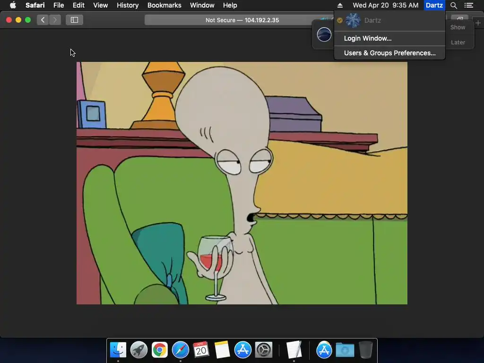Minimize the Safari window

[x=18, y=20]
